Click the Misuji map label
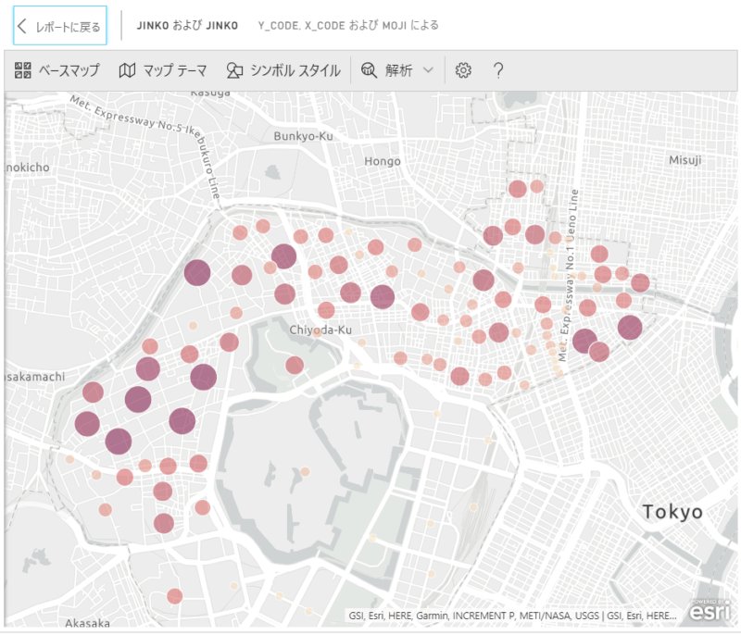741x635 pixels. point(685,160)
